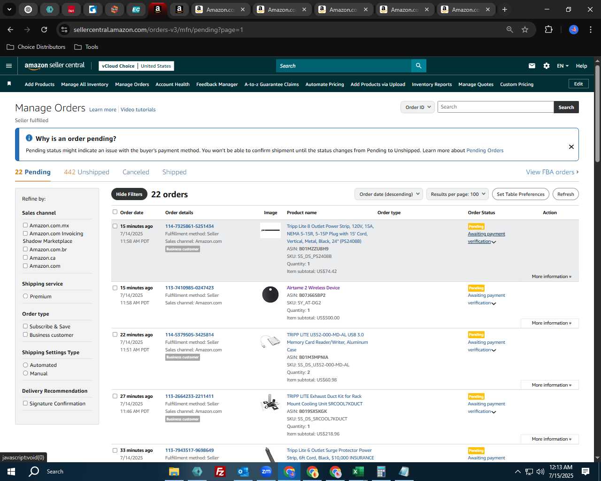Switch to the Canceled tab
Viewport: 601px width, 481px height.
click(x=136, y=172)
